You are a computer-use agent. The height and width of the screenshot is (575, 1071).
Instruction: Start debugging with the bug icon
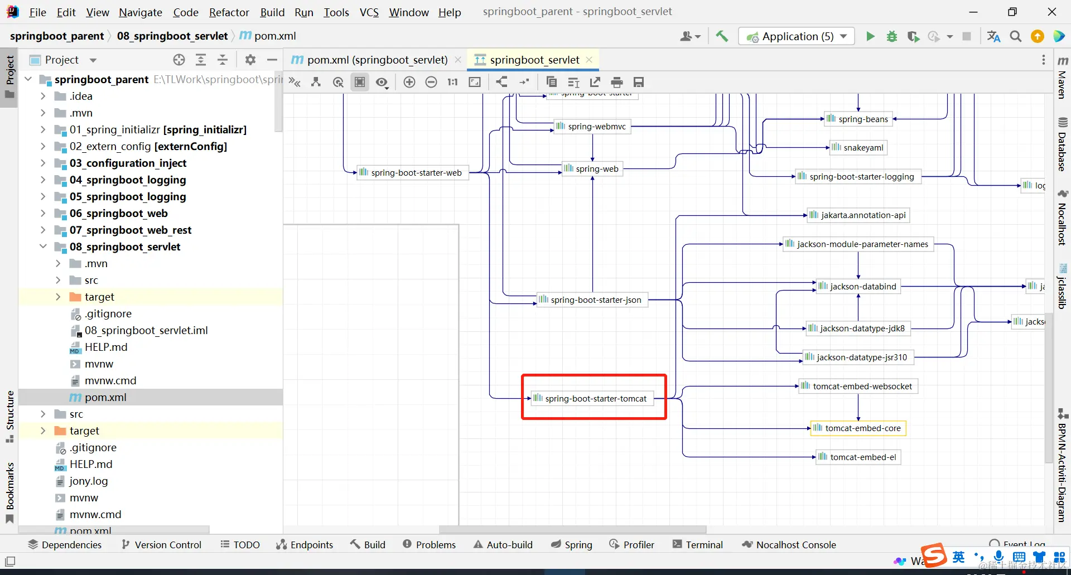[892, 37]
